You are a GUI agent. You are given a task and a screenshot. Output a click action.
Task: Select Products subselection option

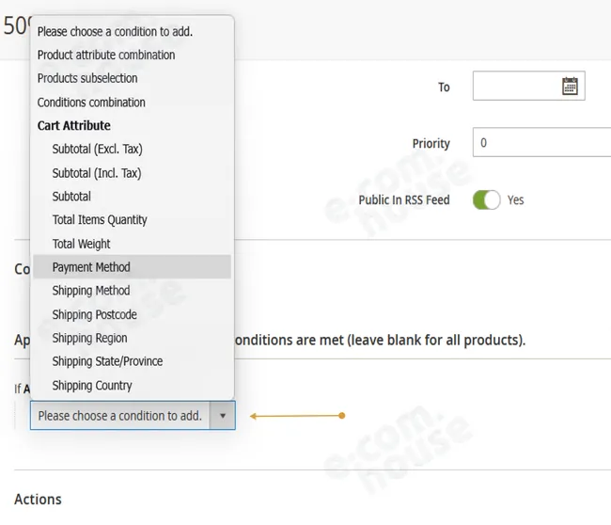point(133,78)
